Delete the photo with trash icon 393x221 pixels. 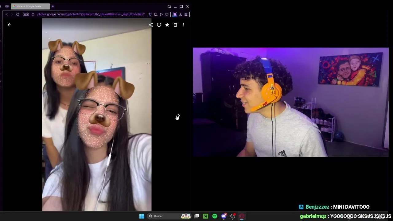tap(175, 25)
